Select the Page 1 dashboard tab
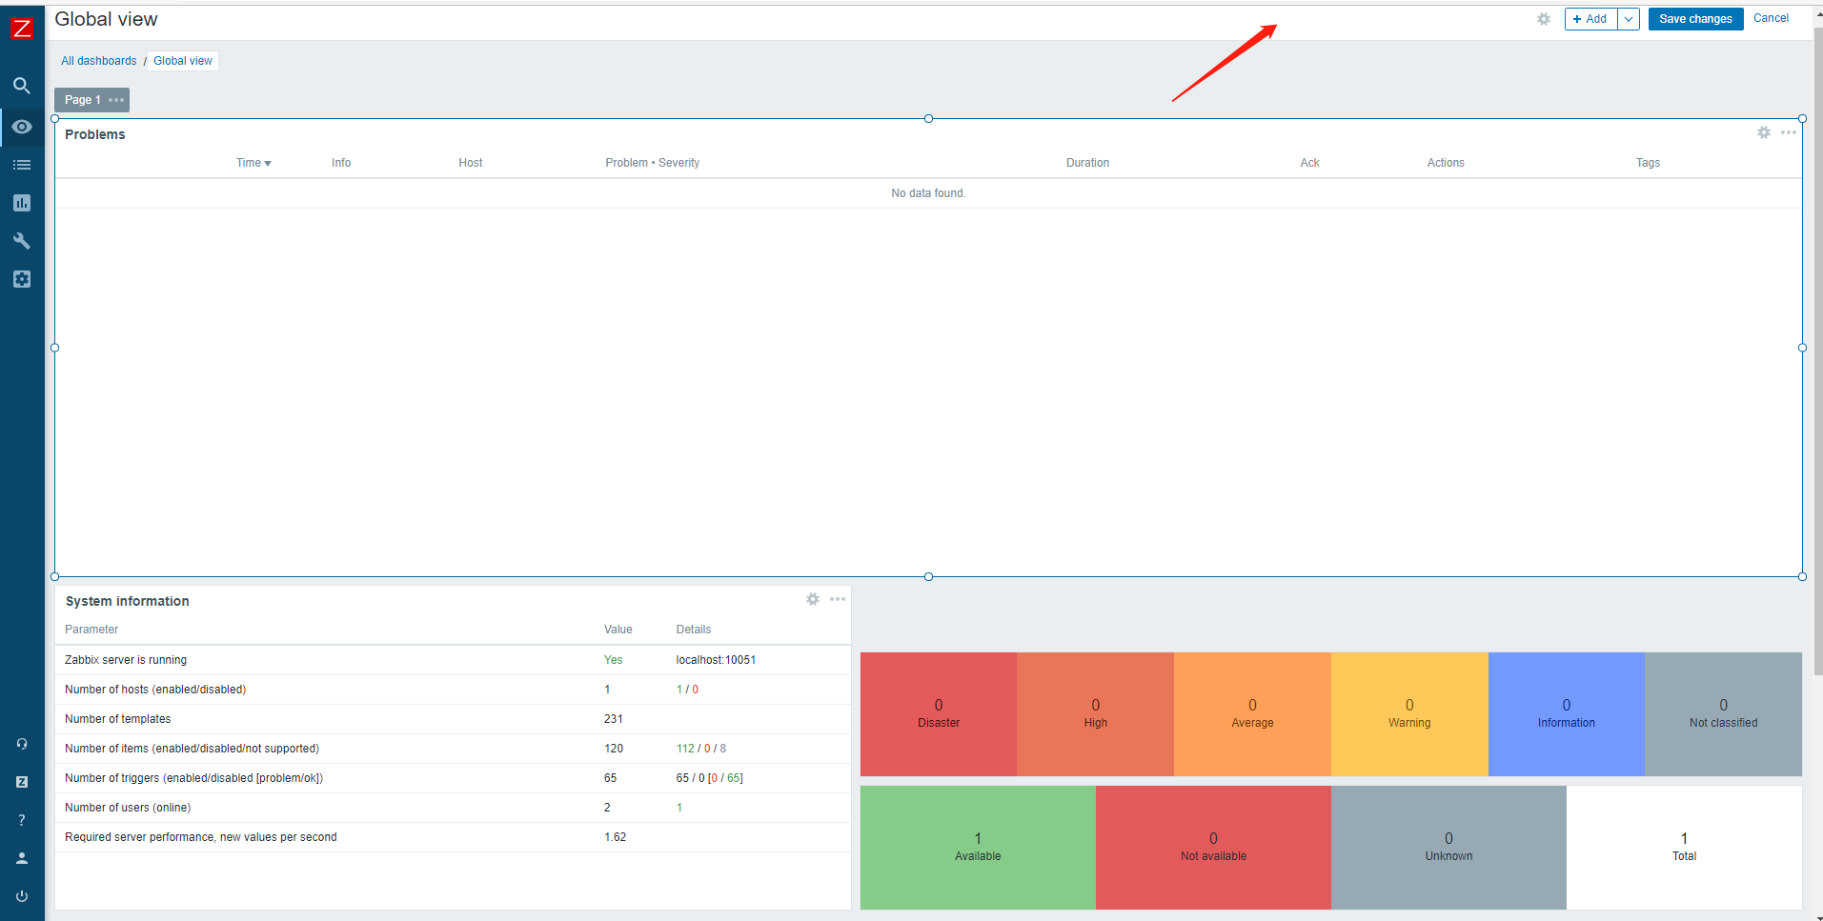Viewport: 1823px width, 921px height. pos(83,100)
